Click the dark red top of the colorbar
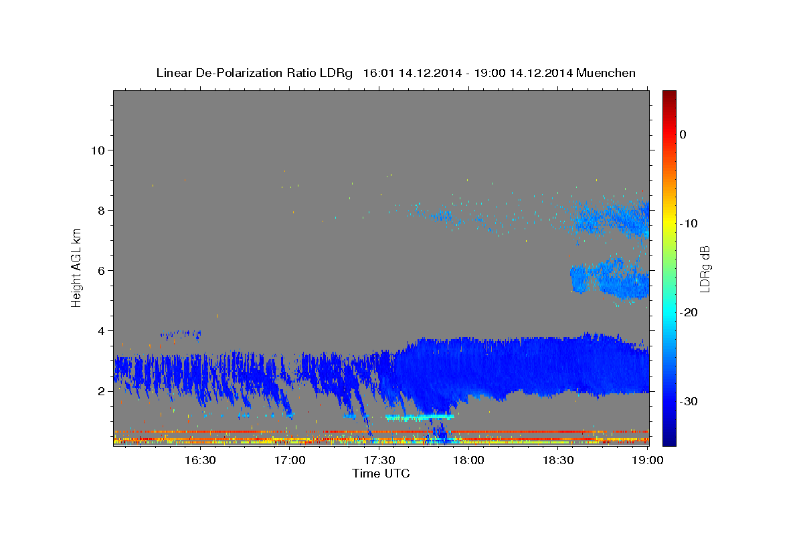 click(669, 95)
